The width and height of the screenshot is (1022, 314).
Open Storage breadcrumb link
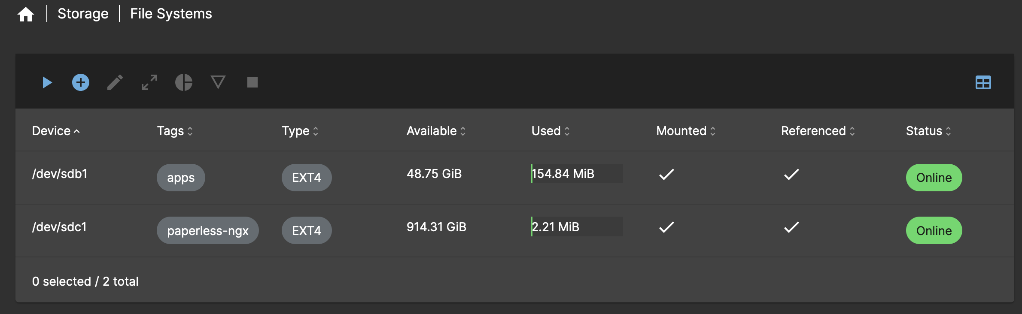(83, 14)
